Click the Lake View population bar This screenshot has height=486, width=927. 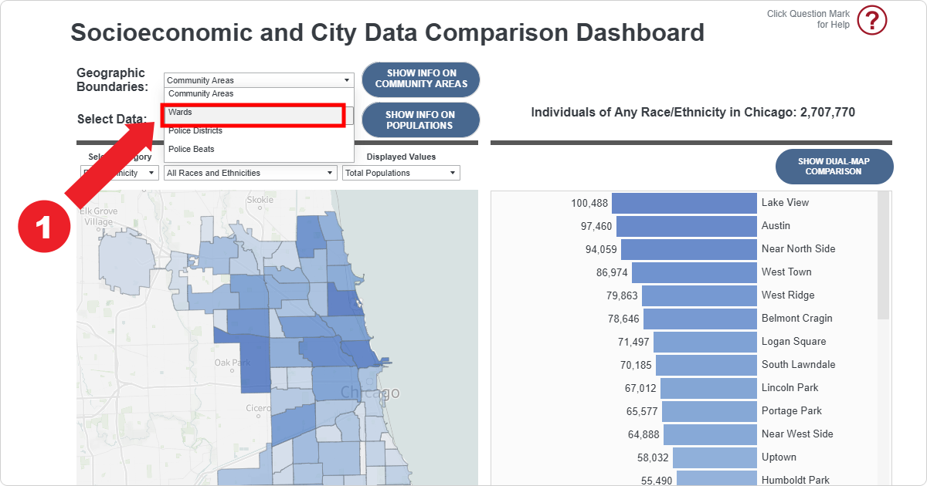pos(684,203)
